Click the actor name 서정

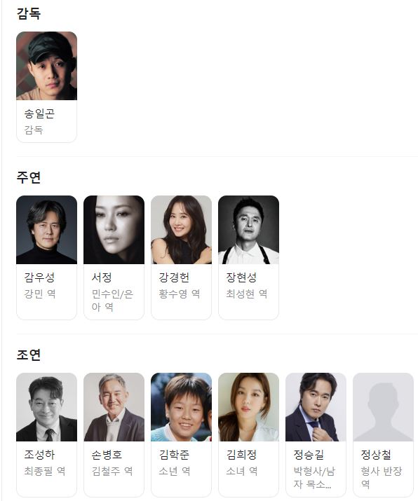pyautogui.click(x=102, y=277)
